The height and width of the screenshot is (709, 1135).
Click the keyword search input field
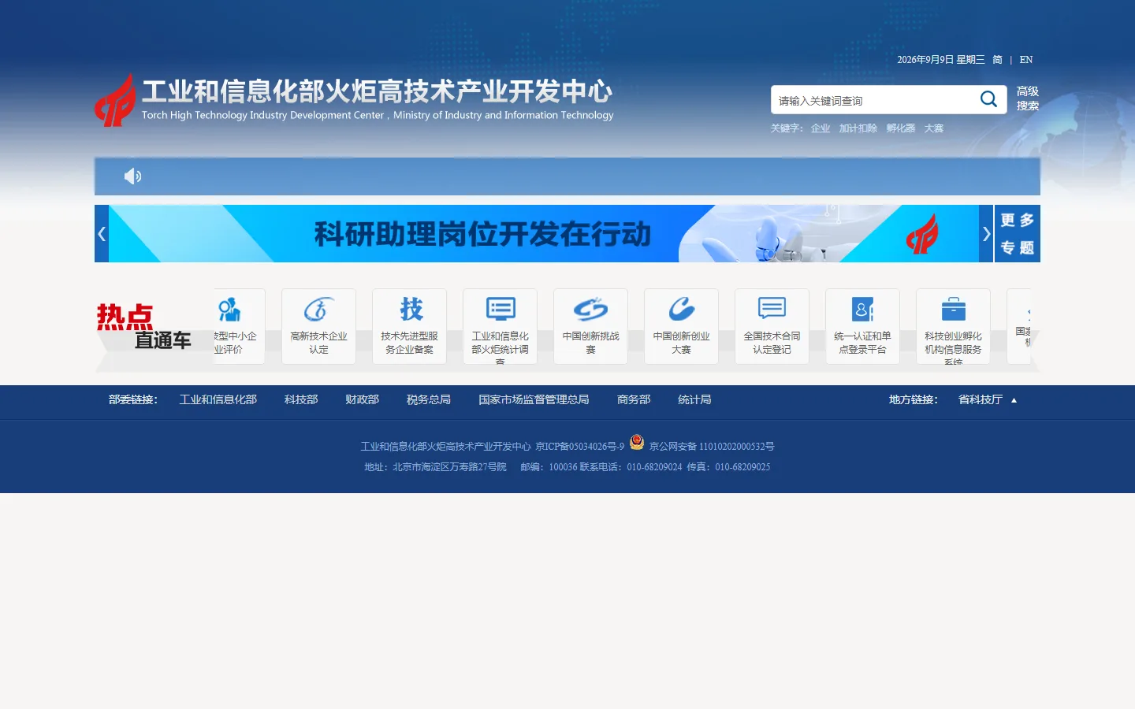pyautogui.click(x=875, y=100)
